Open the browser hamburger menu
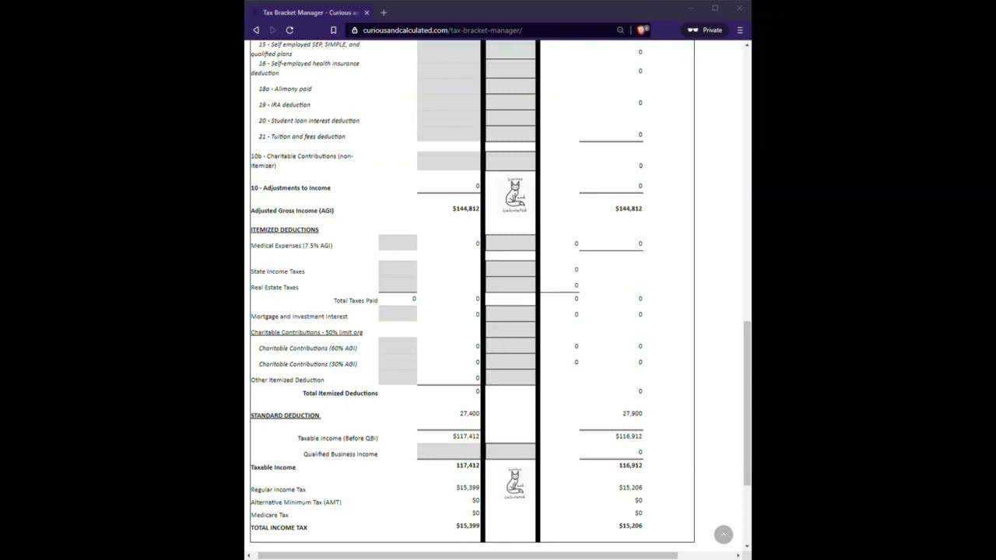The image size is (996, 560). point(740,30)
